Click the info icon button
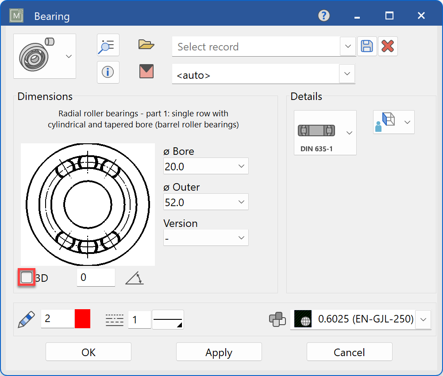 coord(108,72)
